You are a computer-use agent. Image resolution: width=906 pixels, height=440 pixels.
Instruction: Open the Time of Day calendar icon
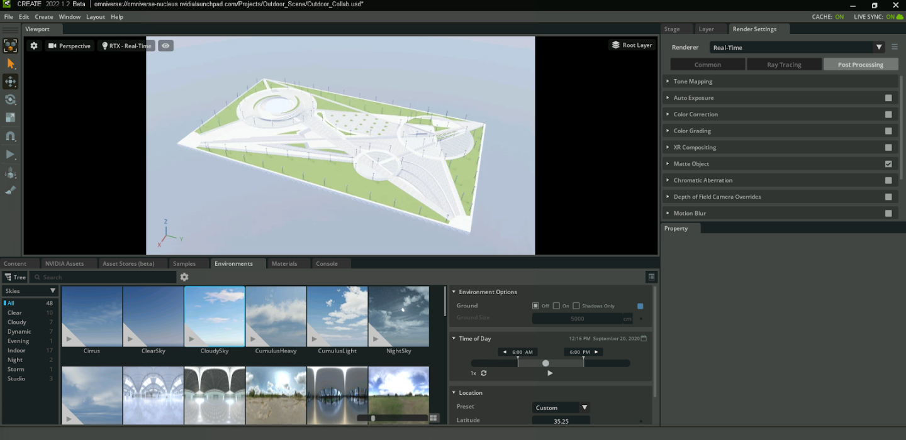click(644, 339)
